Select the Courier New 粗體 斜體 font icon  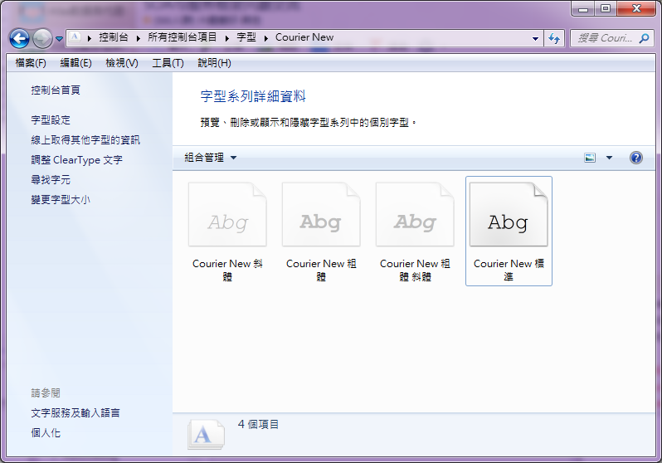coord(415,215)
